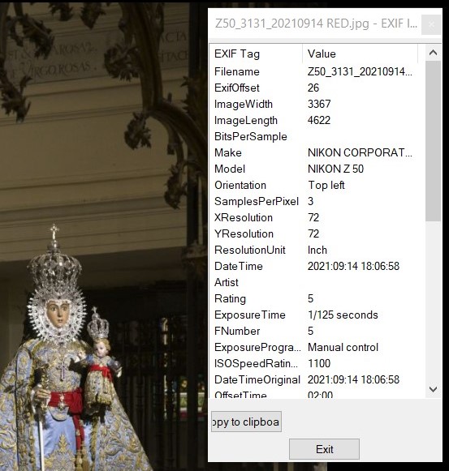Select the ExposureProgram row

(x=317, y=348)
